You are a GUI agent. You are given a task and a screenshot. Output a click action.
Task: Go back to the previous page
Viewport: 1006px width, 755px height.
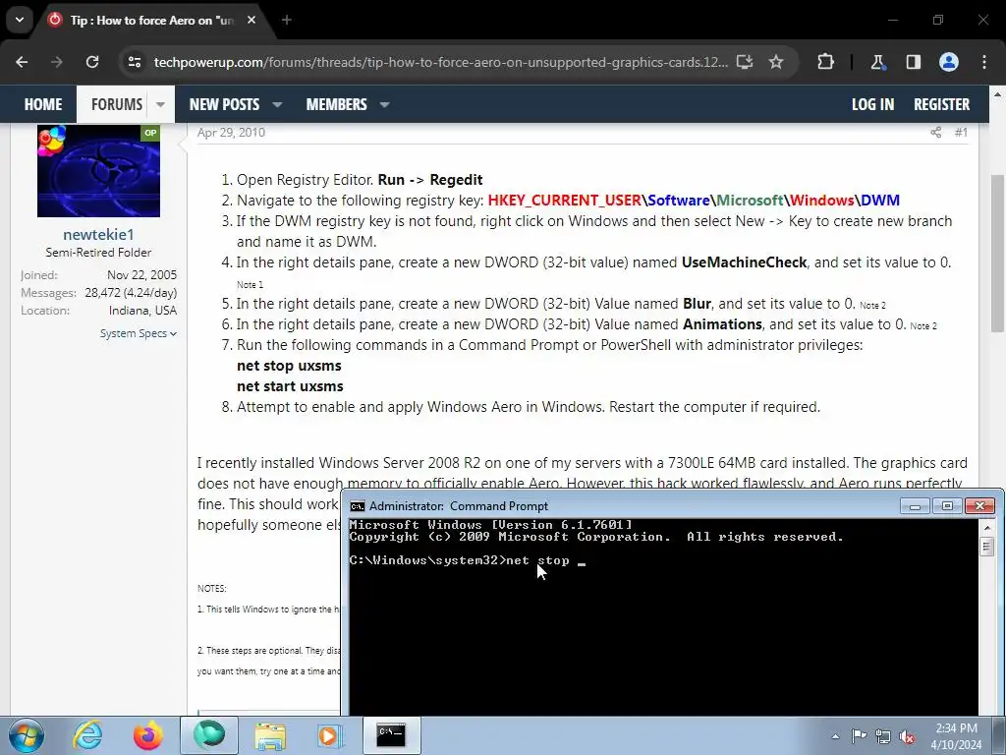22,62
